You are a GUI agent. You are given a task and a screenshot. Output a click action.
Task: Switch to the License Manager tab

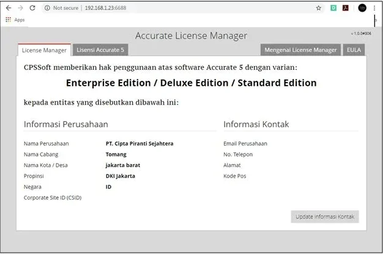[x=44, y=50]
